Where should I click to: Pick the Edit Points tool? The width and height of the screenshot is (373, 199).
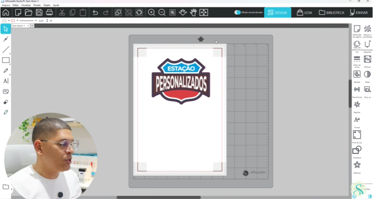(6, 39)
